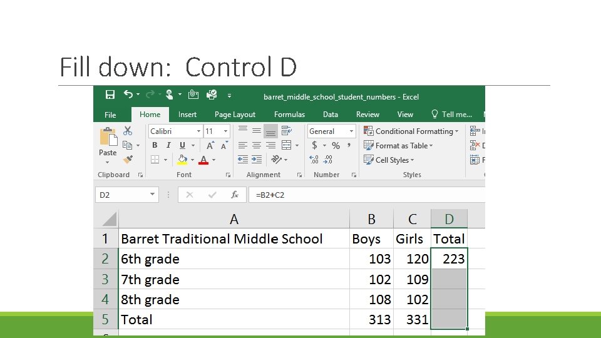This screenshot has width=601, height=338.
Task: Decrease font size with small A
Action: coord(224,145)
